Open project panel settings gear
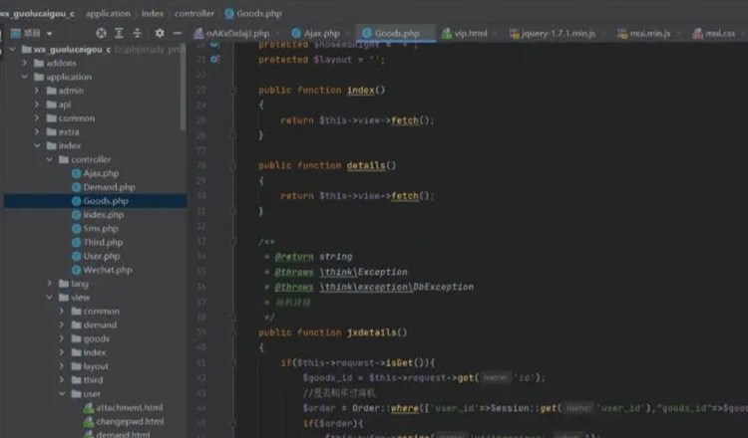 click(160, 33)
